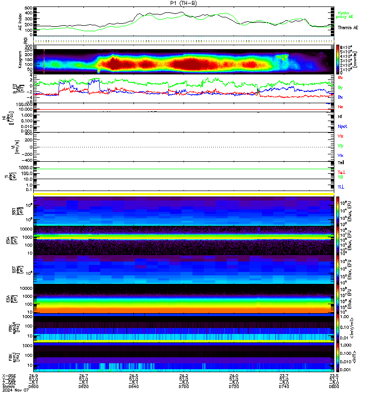Click the 'B_FIT GSE [nT]' axis label

tap(18, 89)
